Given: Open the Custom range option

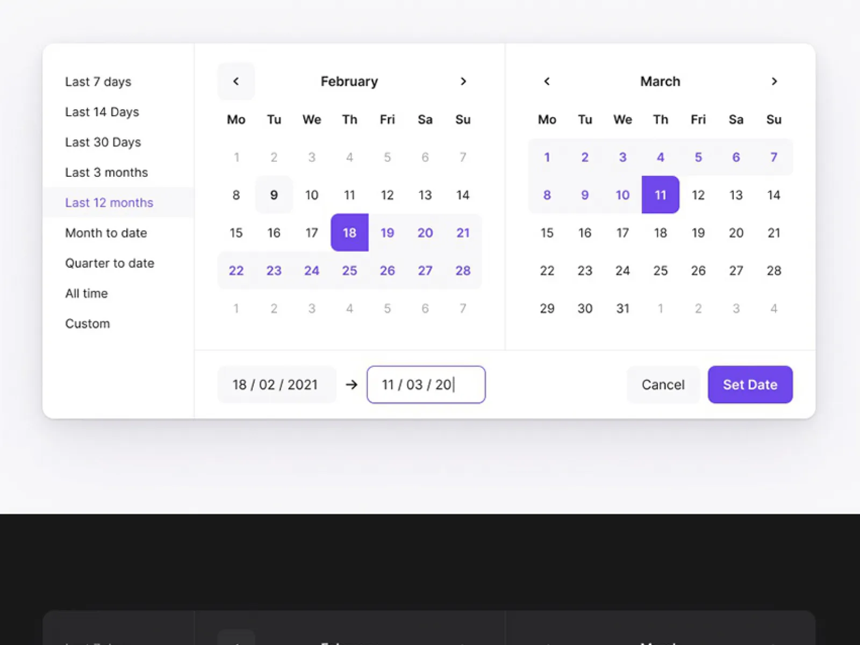Looking at the screenshot, I should pos(88,323).
